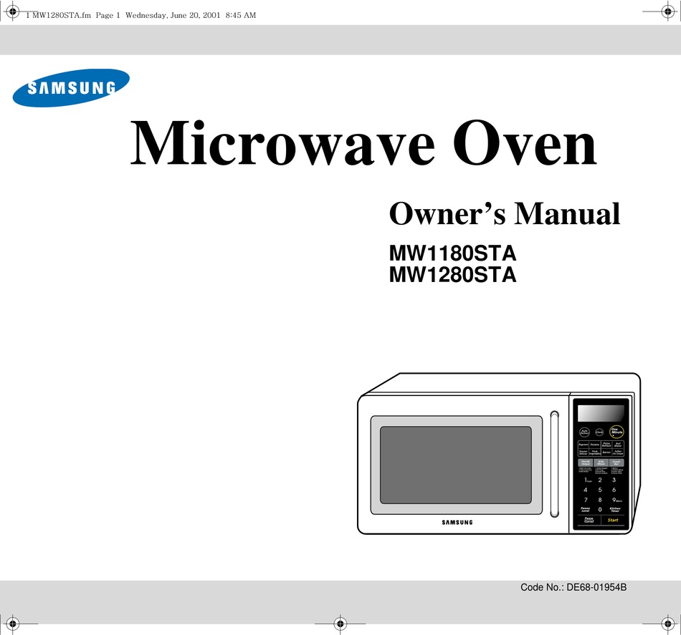Click the "Owner's Manual" heading
The height and width of the screenshot is (635, 681).
click(x=504, y=213)
